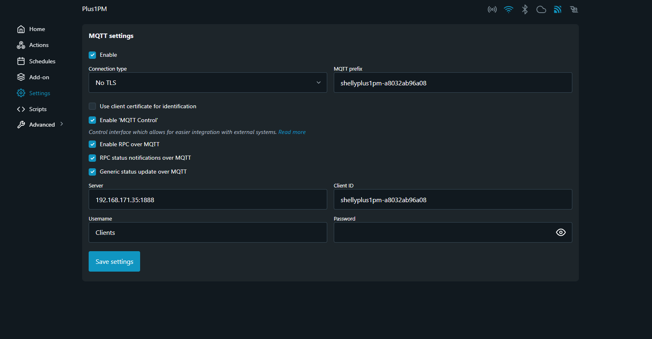Uncheck the MQTT Enable checkbox

(x=92, y=55)
